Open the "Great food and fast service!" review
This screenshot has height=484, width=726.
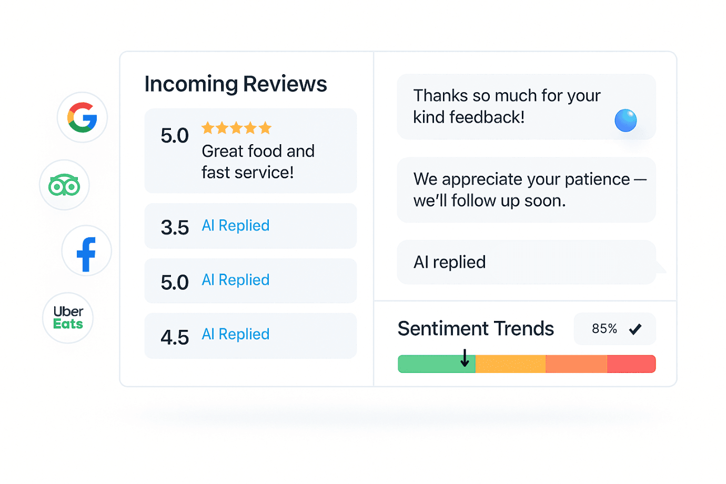[x=250, y=151]
